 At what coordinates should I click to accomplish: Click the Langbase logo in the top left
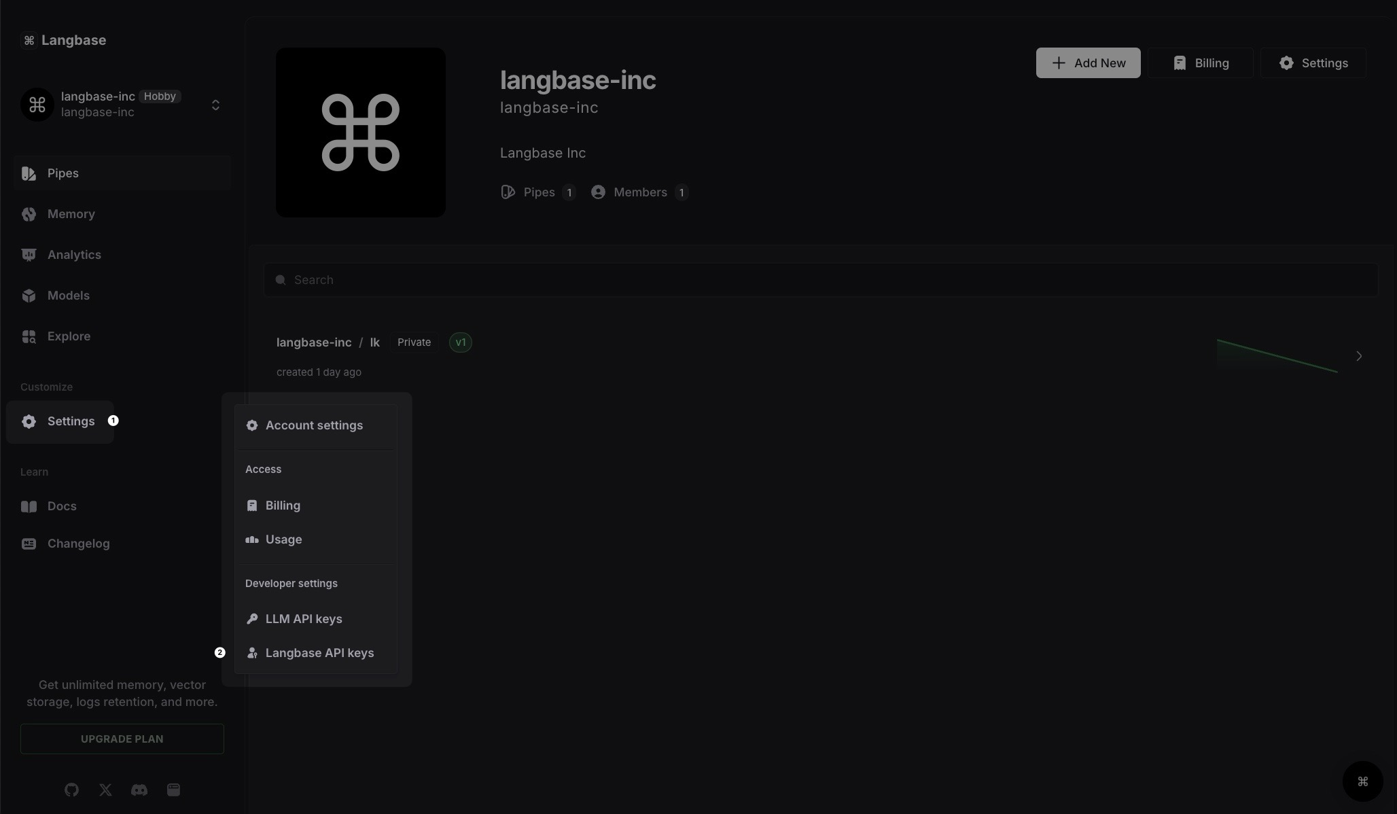coord(64,40)
